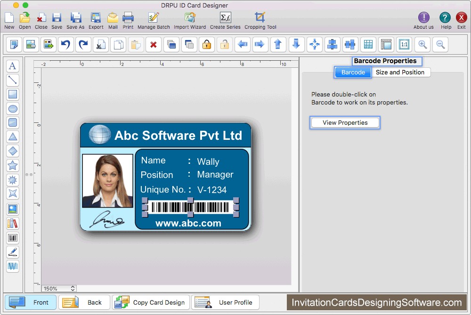Open the library books tool
Screen dimensions: 471x315
tap(13, 223)
